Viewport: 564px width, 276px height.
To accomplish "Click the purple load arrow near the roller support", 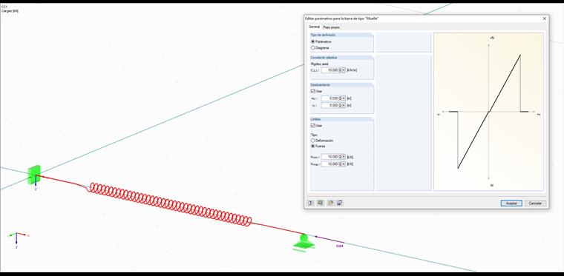I will pyautogui.click(x=329, y=240).
